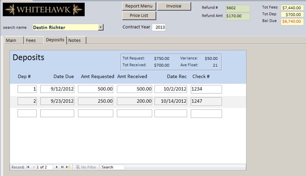Click the Date Due column header
Viewport: 306px width, 176px height.
click(64, 77)
